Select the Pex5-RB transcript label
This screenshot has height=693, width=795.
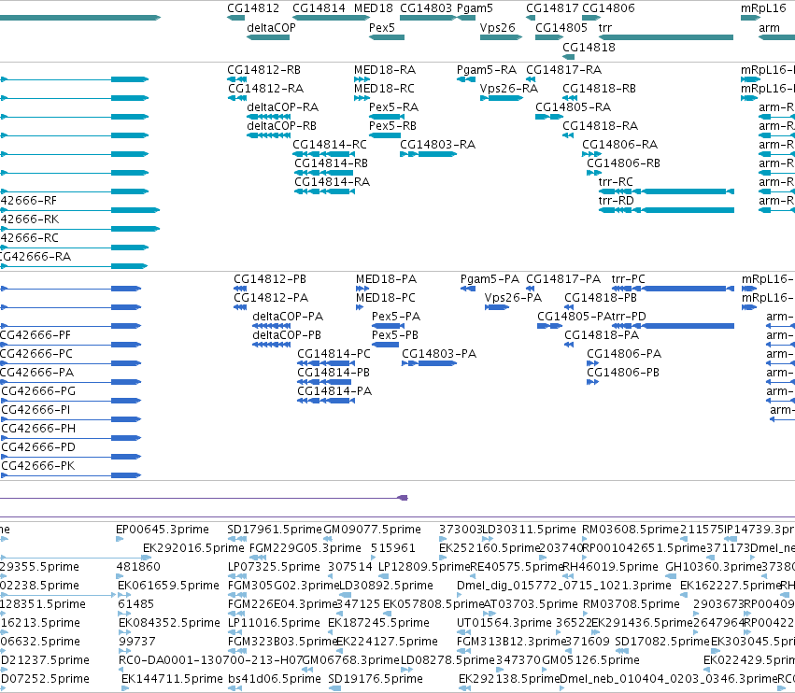(392, 126)
